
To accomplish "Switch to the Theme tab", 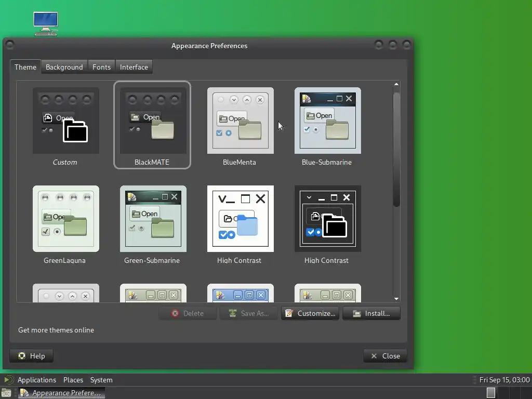I will 25,67.
